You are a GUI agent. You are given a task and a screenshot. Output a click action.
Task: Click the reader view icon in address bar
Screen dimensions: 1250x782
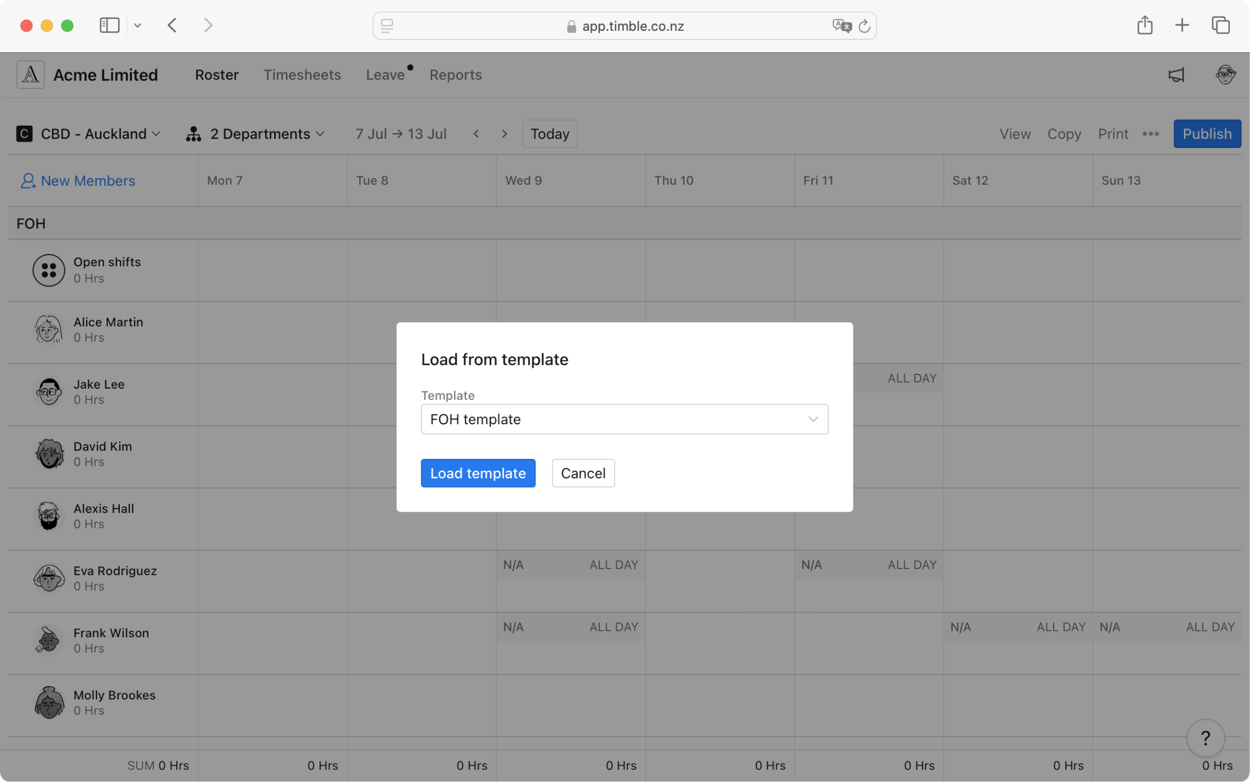[x=387, y=26]
